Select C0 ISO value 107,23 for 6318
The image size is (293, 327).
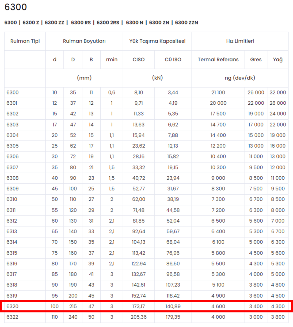pos(173,285)
